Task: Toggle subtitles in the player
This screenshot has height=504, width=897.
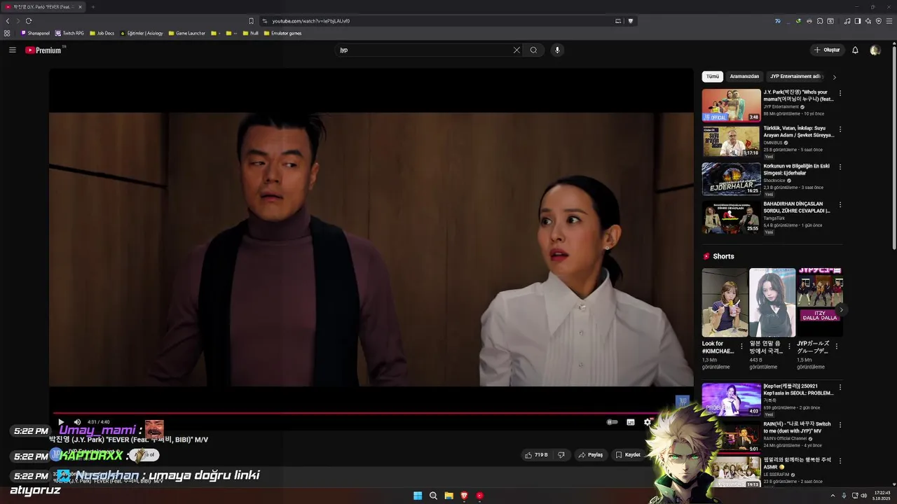Action: point(631,422)
